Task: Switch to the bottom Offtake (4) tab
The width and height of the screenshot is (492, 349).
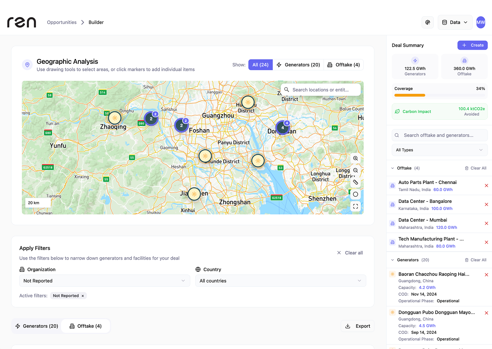Action: point(86,326)
